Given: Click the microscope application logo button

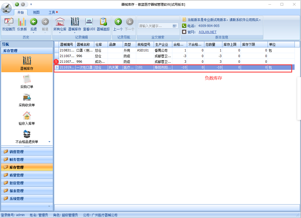Looking at the screenshot, I should pos(6,8).
